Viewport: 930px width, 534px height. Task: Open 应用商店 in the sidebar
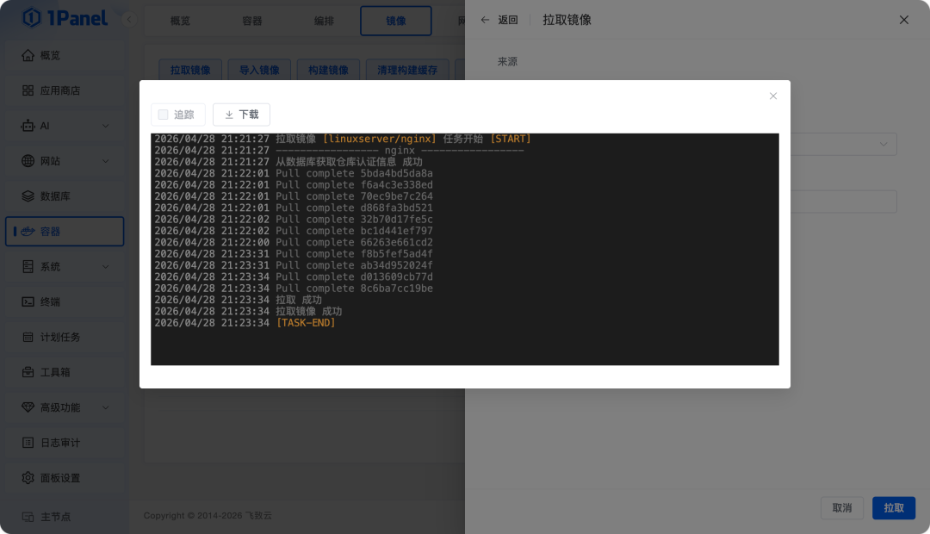tap(65, 90)
